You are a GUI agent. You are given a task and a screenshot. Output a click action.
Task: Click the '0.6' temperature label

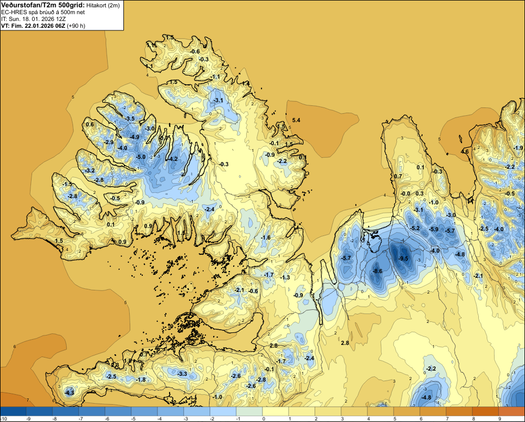(x=90, y=124)
